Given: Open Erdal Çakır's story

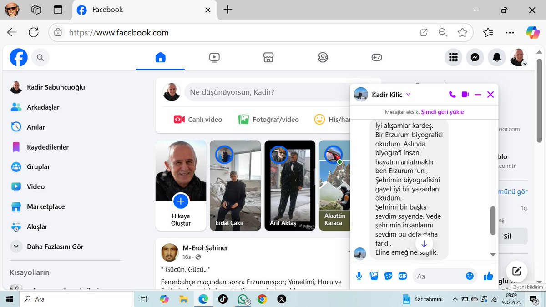Looking at the screenshot, I should 235,186.
